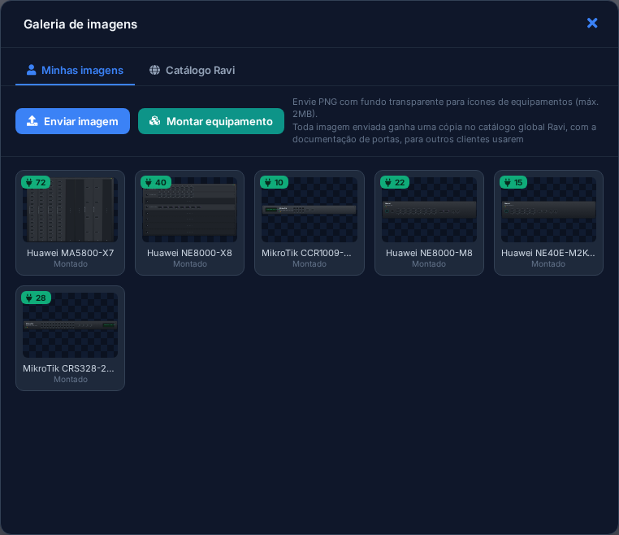The width and height of the screenshot is (619, 535).
Task: Switch to the Minhas imagens tab
Action: pos(75,71)
